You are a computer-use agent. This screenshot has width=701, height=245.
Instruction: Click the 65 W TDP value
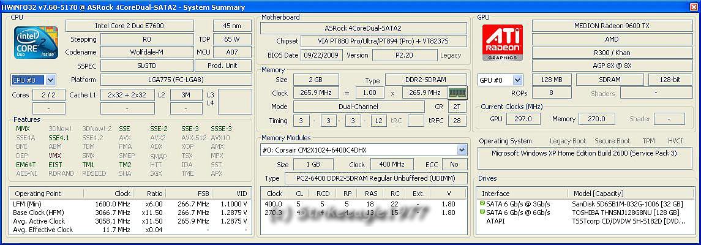tap(232, 39)
